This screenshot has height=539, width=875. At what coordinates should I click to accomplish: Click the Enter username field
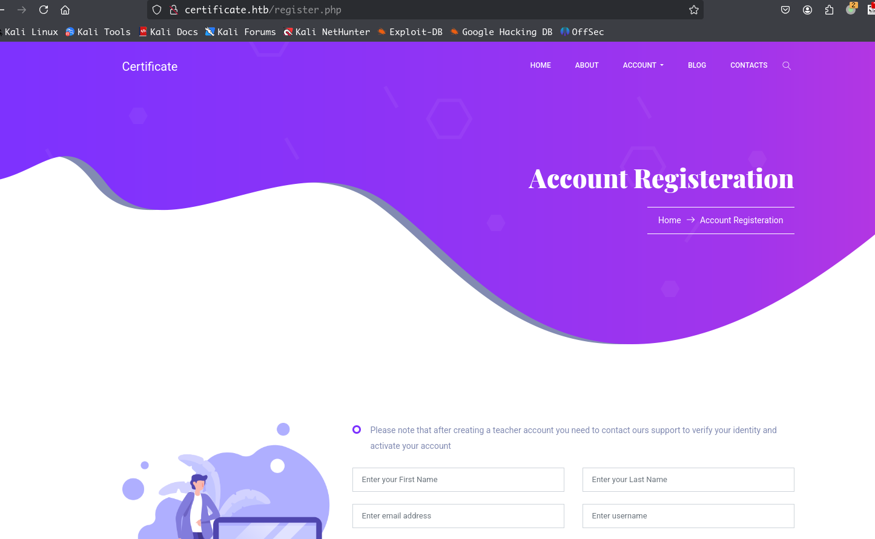pos(688,516)
